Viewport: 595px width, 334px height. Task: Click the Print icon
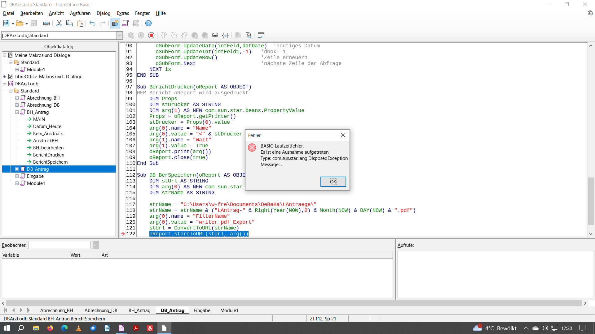(x=46, y=23)
